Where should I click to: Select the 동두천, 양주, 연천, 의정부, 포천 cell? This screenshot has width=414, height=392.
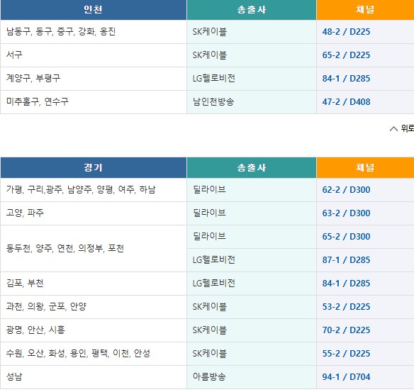(94, 248)
